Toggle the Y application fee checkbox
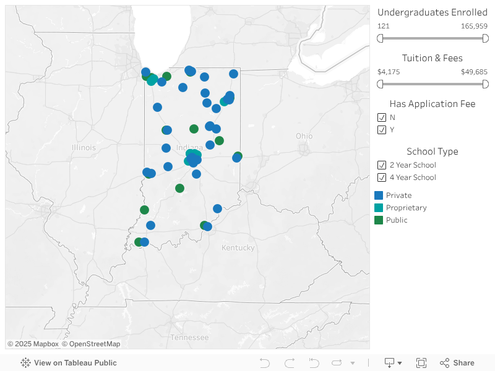The width and height of the screenshot is (495, 371). (x=382, y=130)
